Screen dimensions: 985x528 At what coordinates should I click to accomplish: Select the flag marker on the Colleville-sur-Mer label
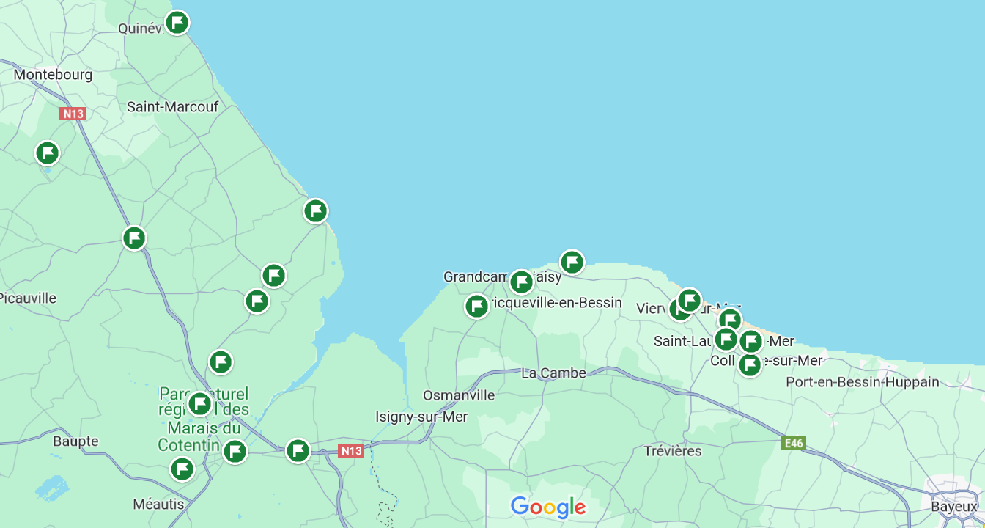pos(749,364)
